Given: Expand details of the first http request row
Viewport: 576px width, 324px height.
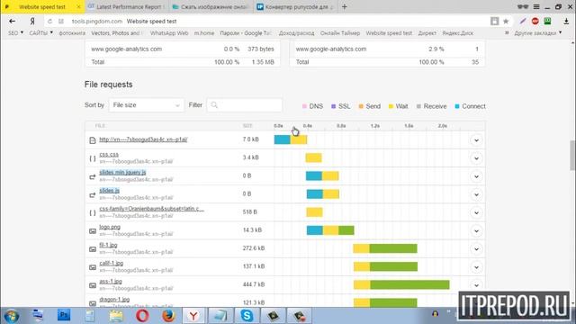Looking at the screenshot, I should point(476,140).
